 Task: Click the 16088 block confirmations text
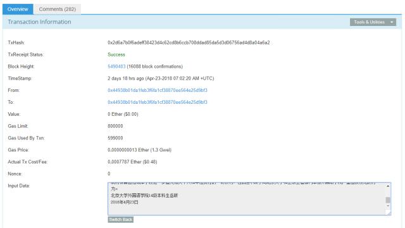click(x=154, y=66)
